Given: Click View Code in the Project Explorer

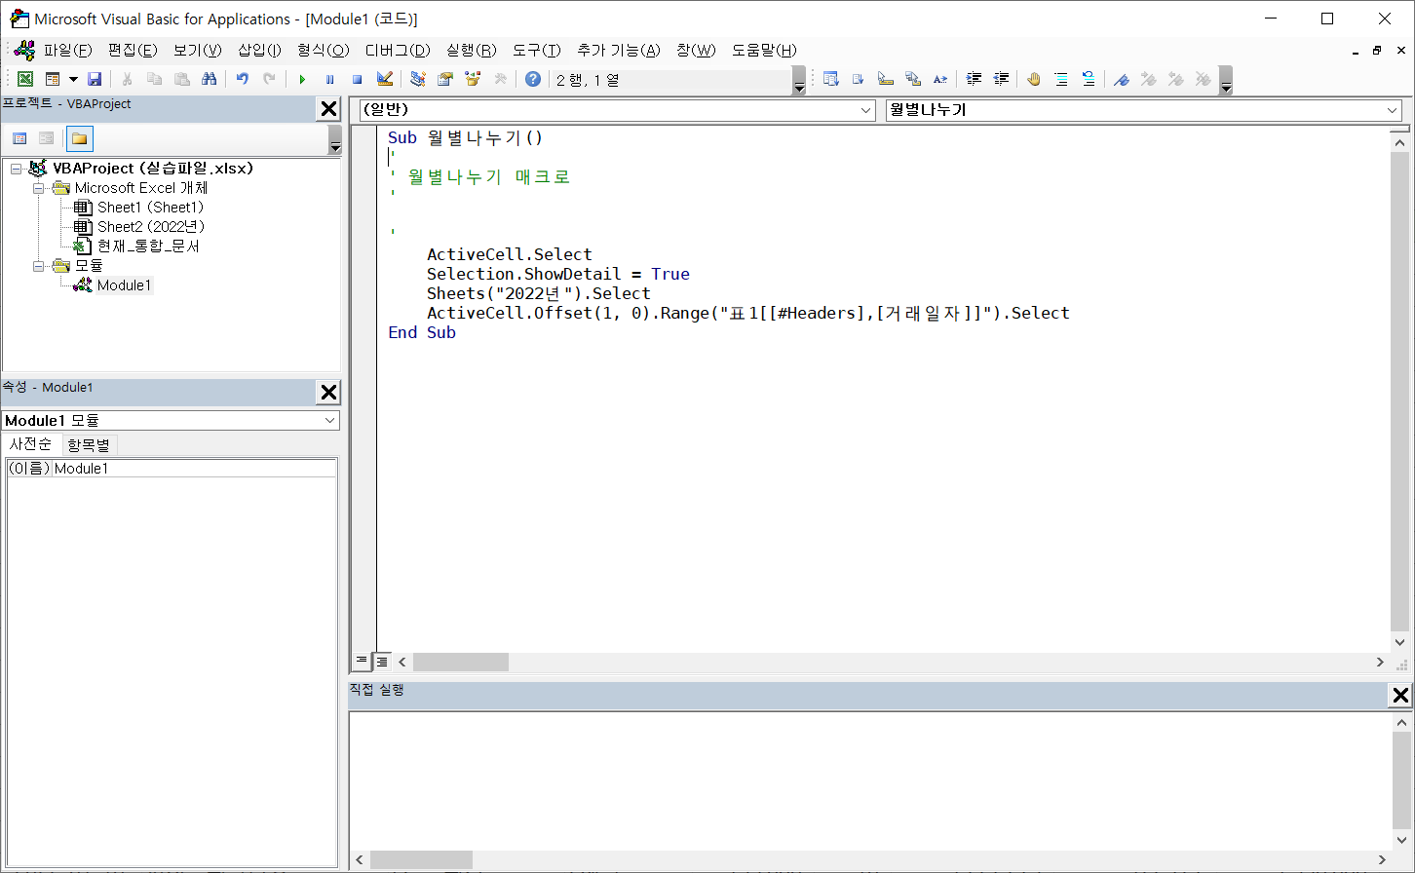Looking at the screenshot, I should [19, 138].
